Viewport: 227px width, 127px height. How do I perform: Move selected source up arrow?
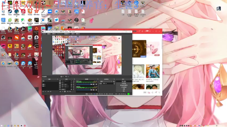coord(68,91)
